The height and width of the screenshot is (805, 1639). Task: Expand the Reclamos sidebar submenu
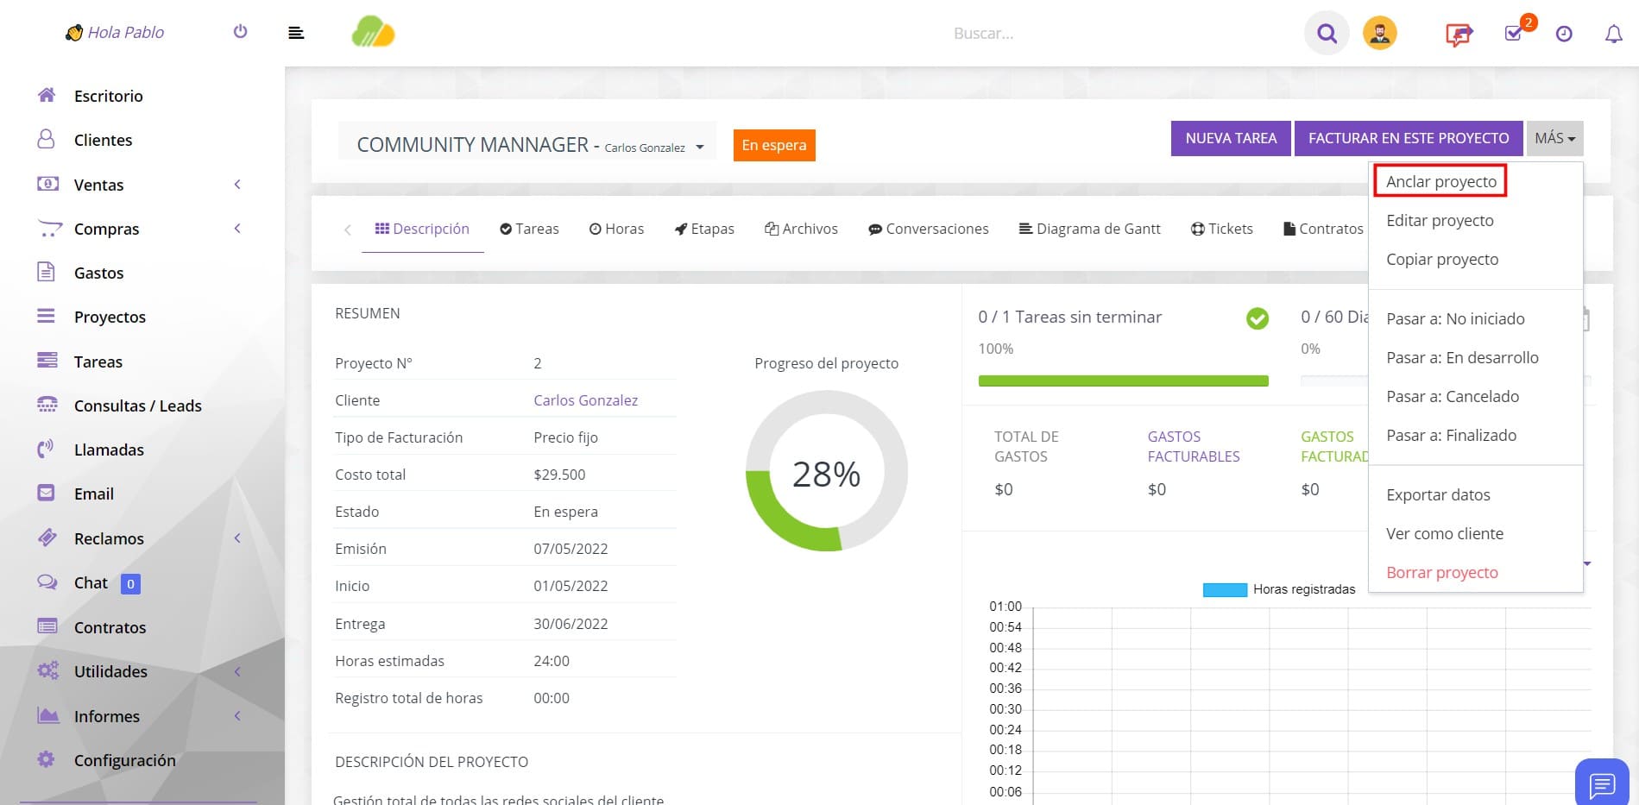tap(237, 538)
